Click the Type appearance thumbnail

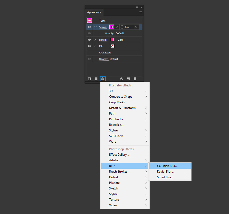point(90,20)
